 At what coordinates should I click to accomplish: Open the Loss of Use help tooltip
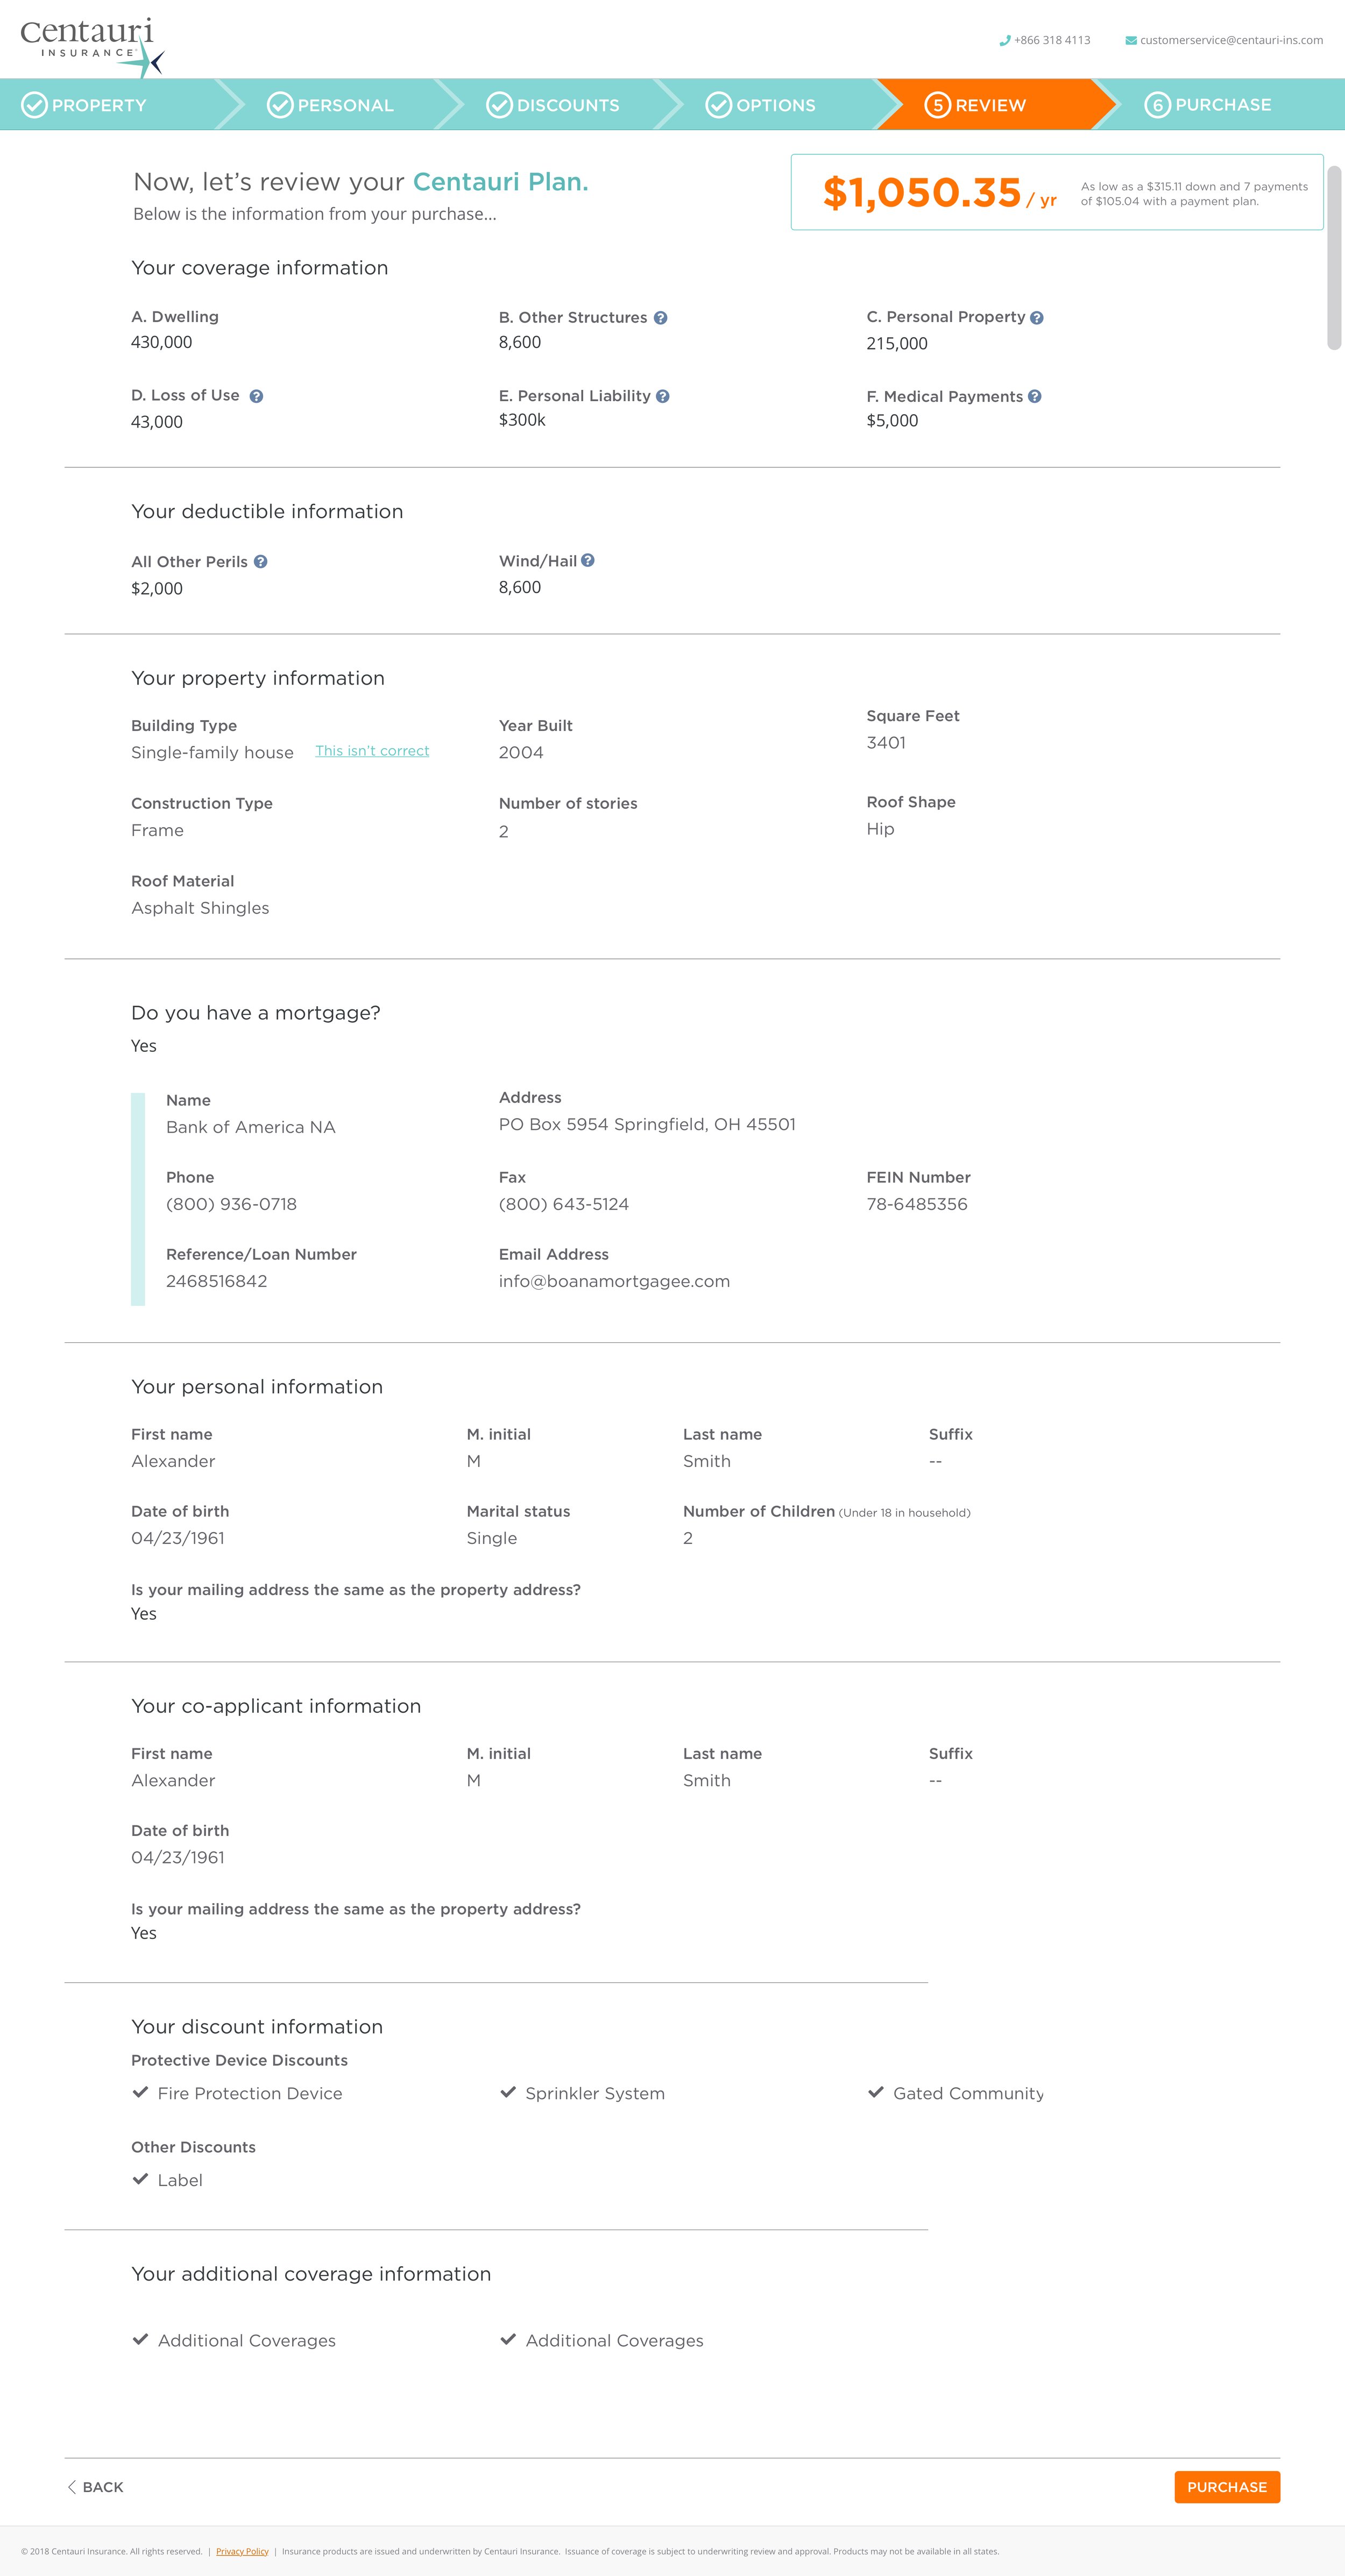pyautogui.click(x=256, y=397)
